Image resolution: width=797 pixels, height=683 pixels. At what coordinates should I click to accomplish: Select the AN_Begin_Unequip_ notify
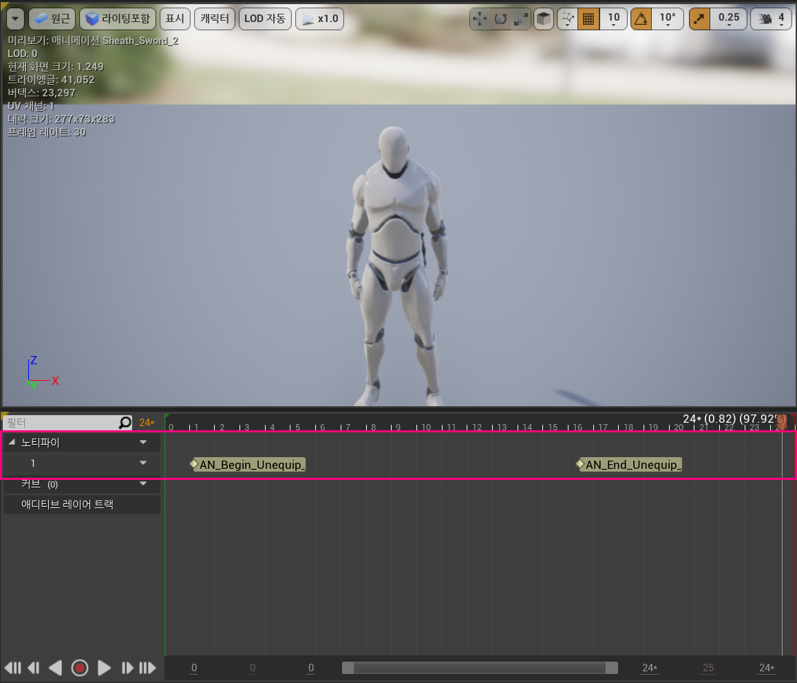248,464
